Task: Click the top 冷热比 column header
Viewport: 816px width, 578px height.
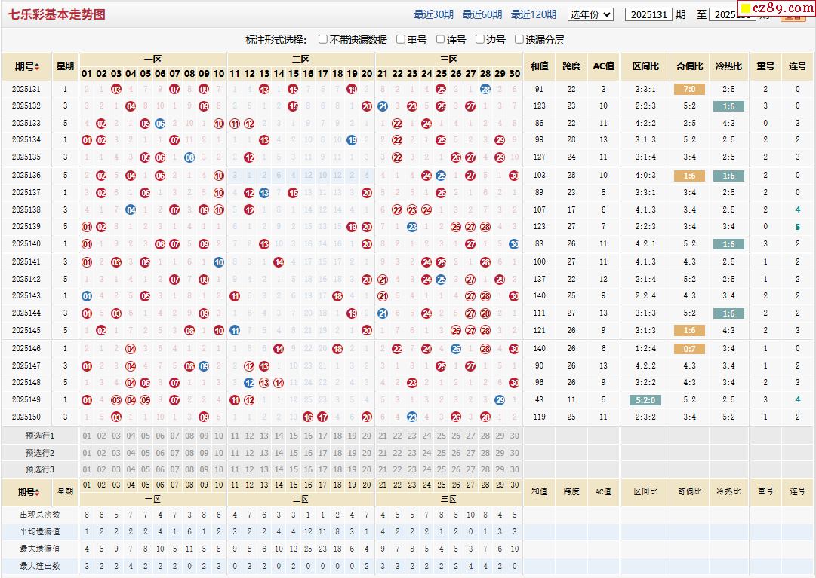Action: [728, 66]
